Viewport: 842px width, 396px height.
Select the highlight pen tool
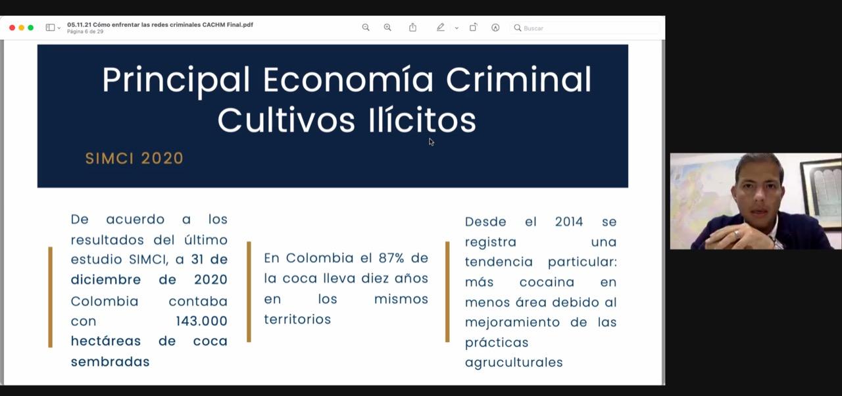coord(440,28)
